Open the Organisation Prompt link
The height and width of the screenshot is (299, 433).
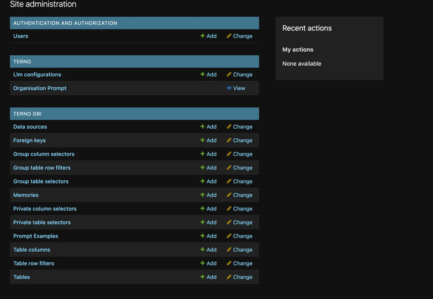40,88
